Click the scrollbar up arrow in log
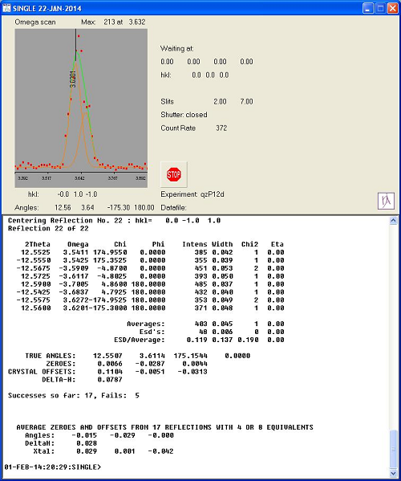Image resolution: width=401 pixels, height=481 pixels. 393,221
